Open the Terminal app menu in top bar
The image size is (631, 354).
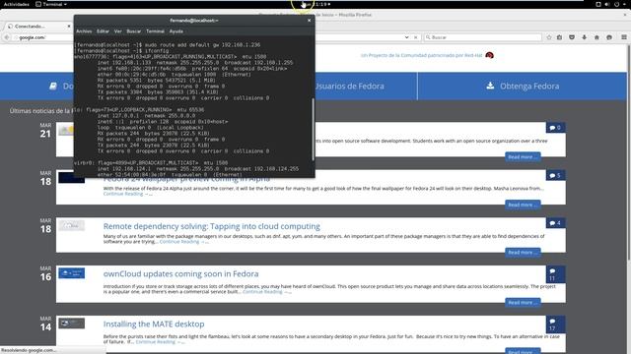click(x=51, y=4)
